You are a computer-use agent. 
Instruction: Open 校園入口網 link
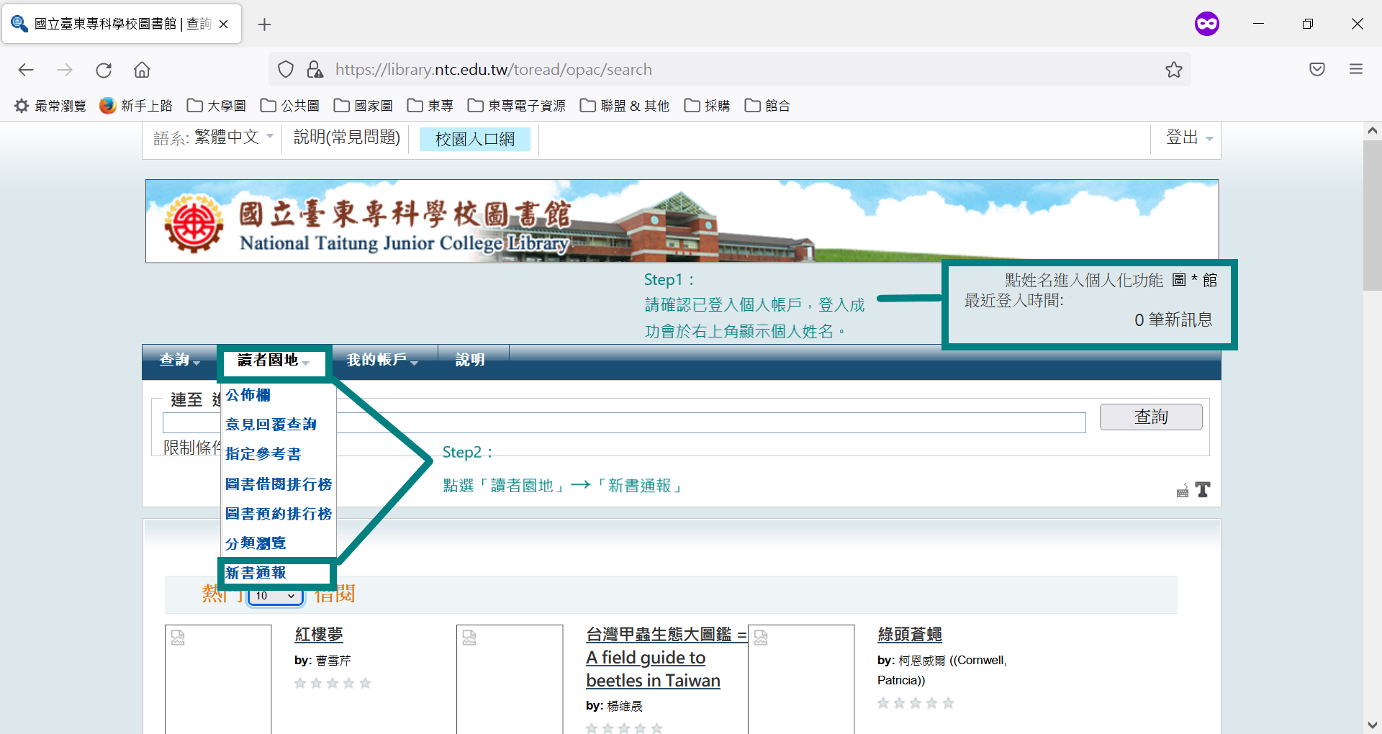[475, 139]
